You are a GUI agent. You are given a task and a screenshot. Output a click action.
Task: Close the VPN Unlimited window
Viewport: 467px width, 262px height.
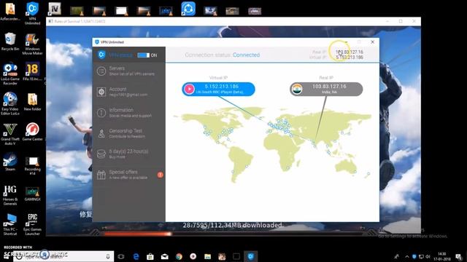372,42
